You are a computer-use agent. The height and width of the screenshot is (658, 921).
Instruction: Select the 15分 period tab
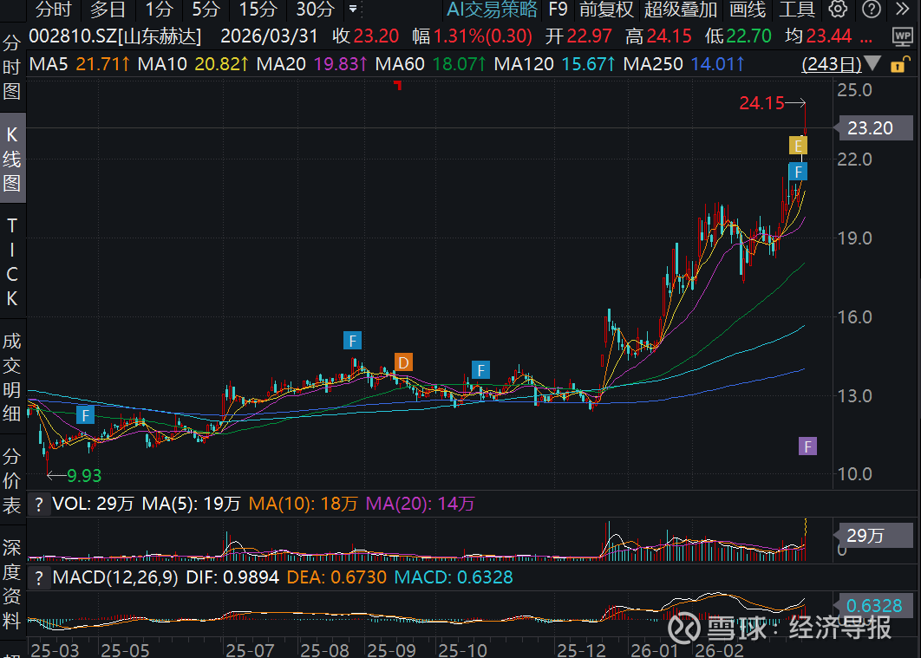point(258,9)
